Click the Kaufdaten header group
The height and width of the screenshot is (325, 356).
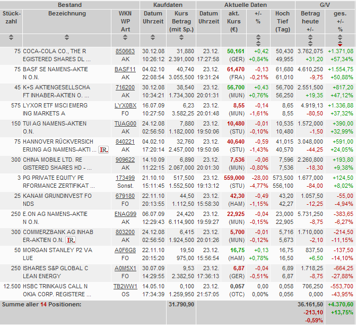click(168, 5)
